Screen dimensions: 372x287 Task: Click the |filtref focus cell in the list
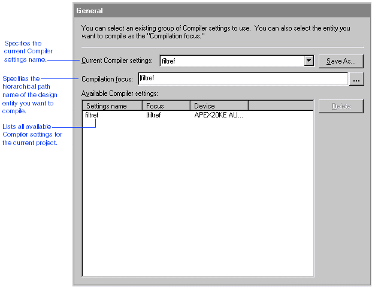(x=154, y=115)
